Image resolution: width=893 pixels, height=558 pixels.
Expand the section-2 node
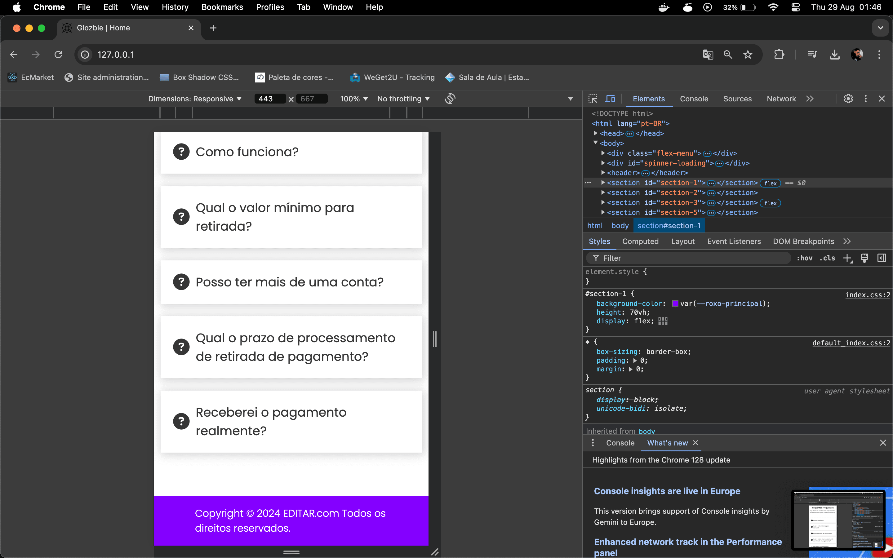(603, 193)
